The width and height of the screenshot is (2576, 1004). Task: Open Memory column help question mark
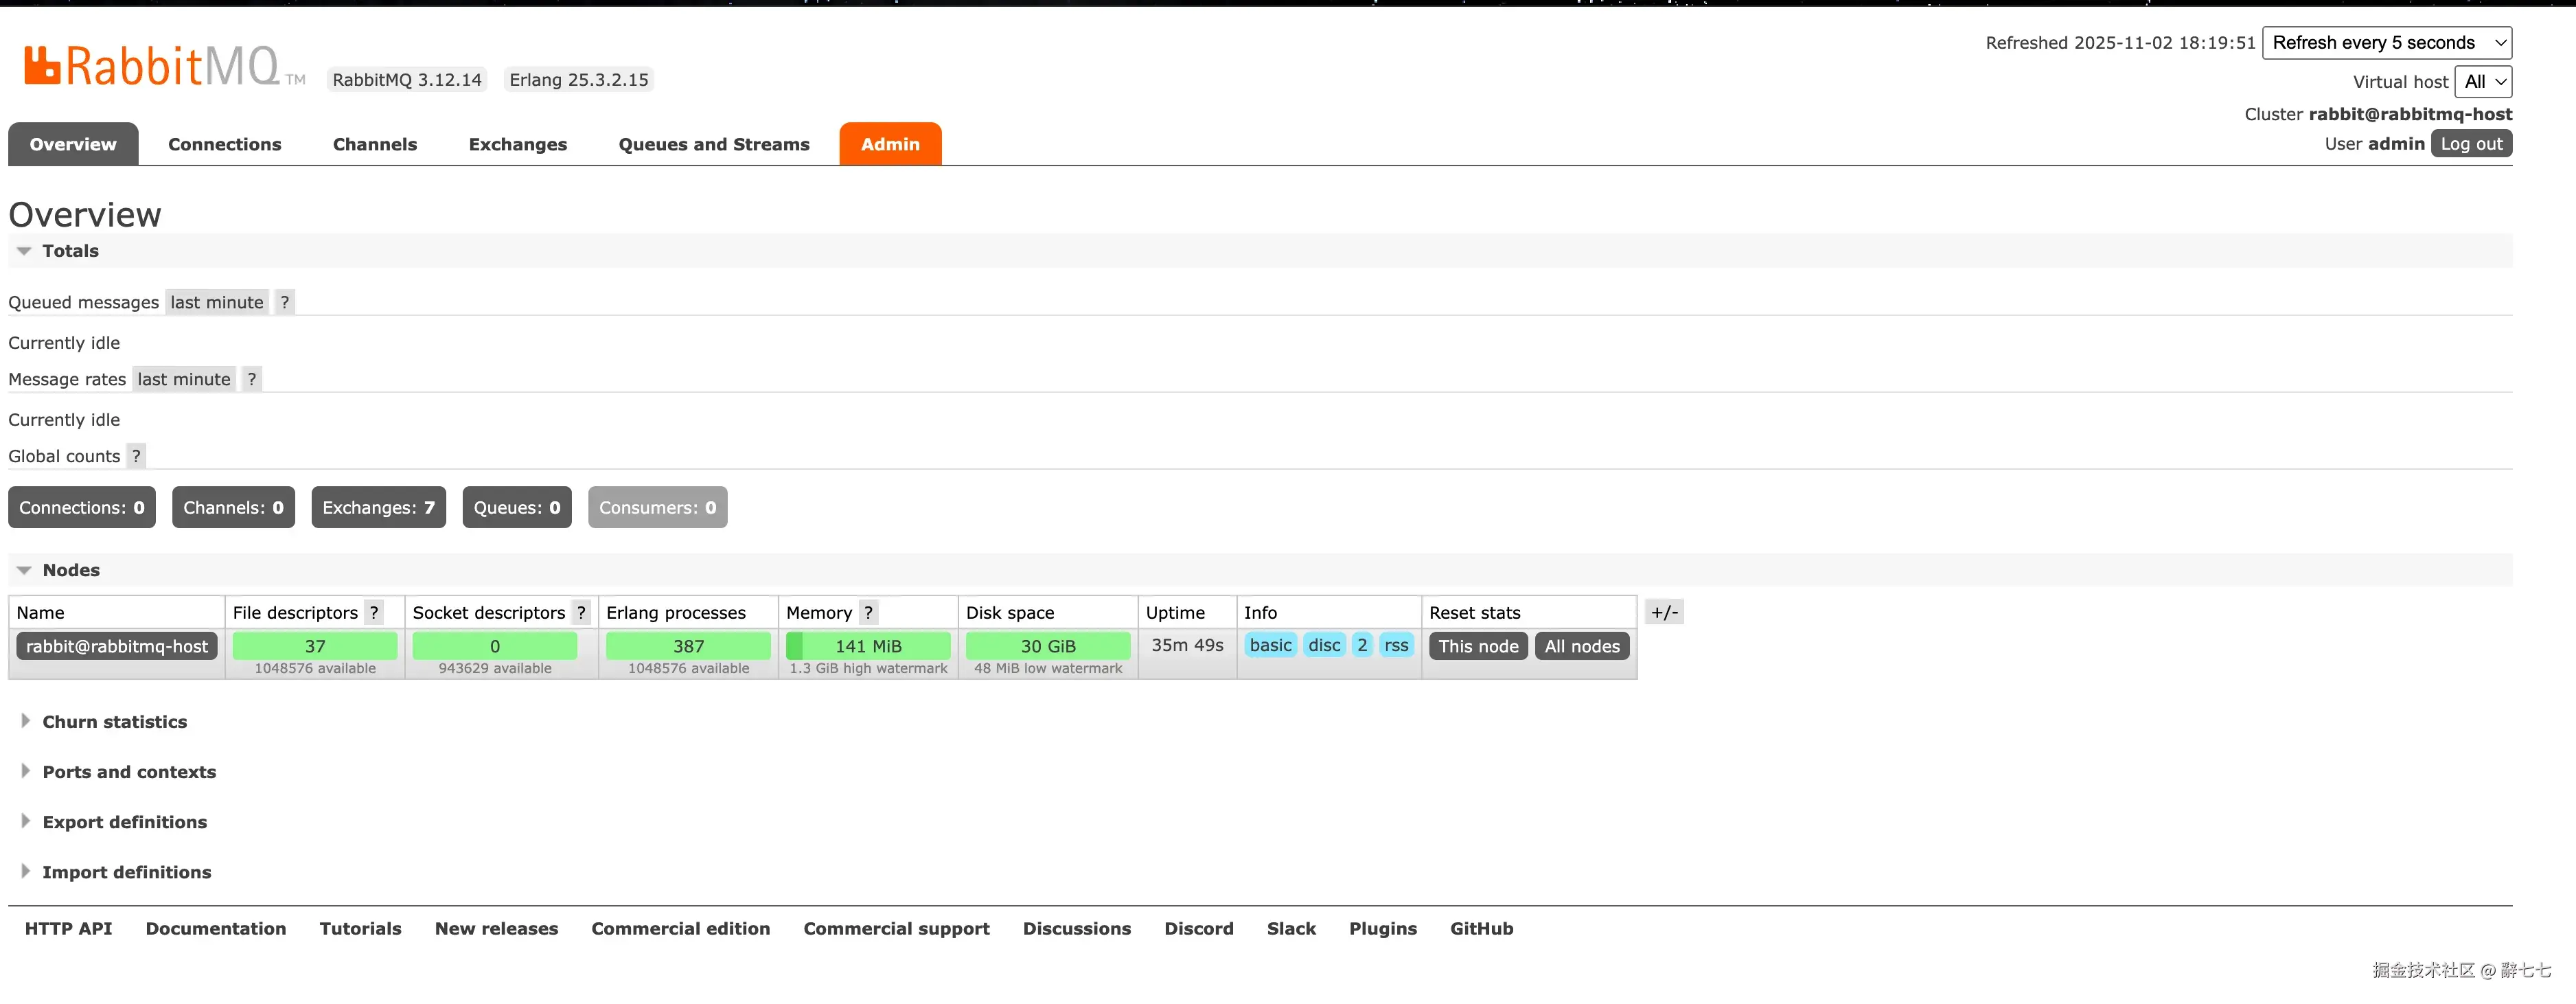click(x=868, y=612)
